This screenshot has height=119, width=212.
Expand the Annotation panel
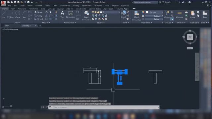(x=70, y=22)
